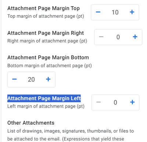Click the Other Attachments heading

click(x=31, y=123)
